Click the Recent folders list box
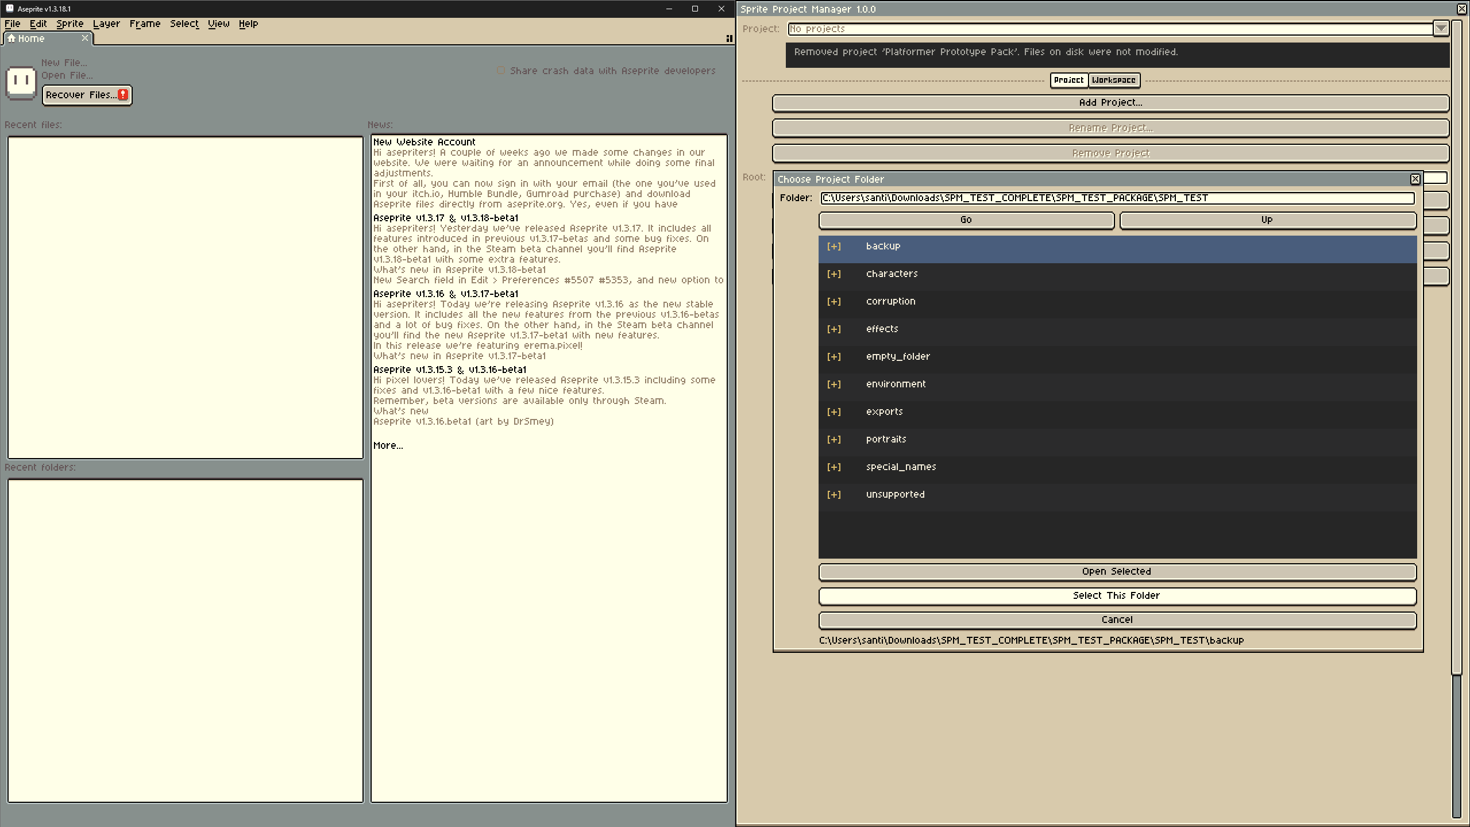 point(186,640)
